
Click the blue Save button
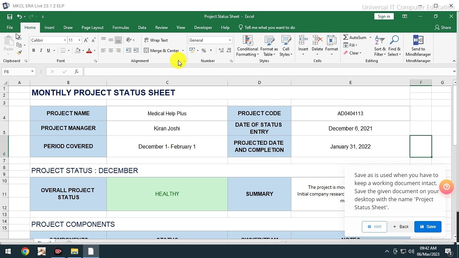pos(428,226)
